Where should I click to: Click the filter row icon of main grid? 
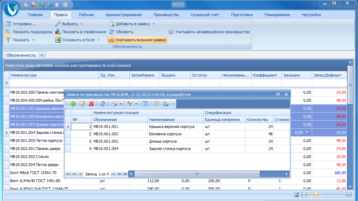[x=6, y=83]
